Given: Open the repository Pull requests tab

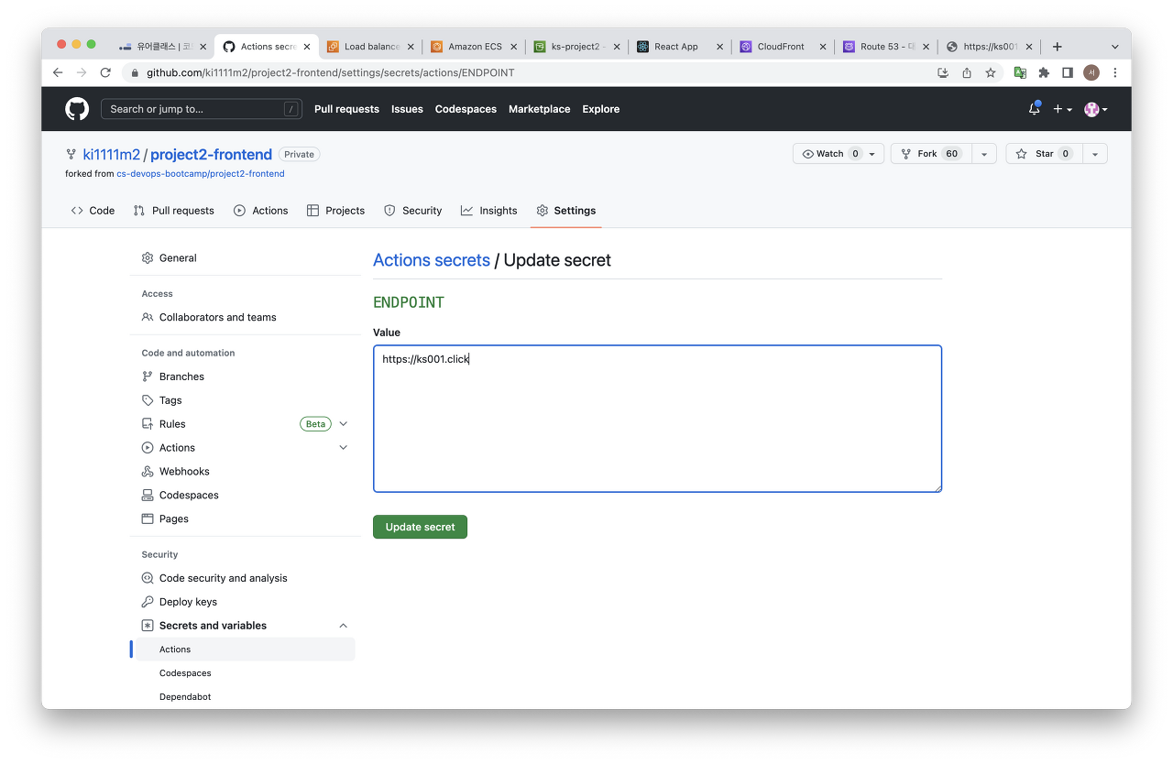Looking at the screenshot, I should click(174, 211).
